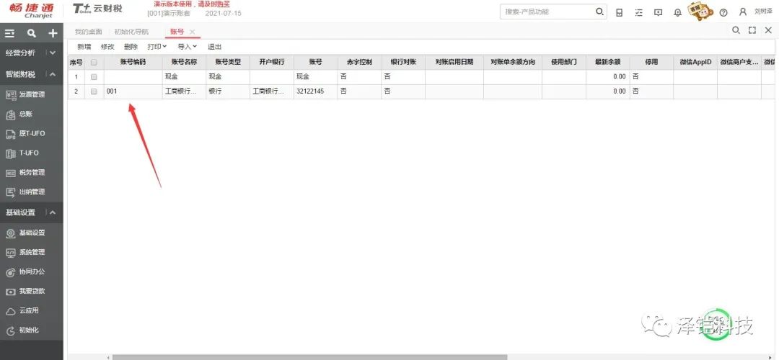Open 基础设置 gear item icon
The image size is (779, 360).
coord(11,233)
